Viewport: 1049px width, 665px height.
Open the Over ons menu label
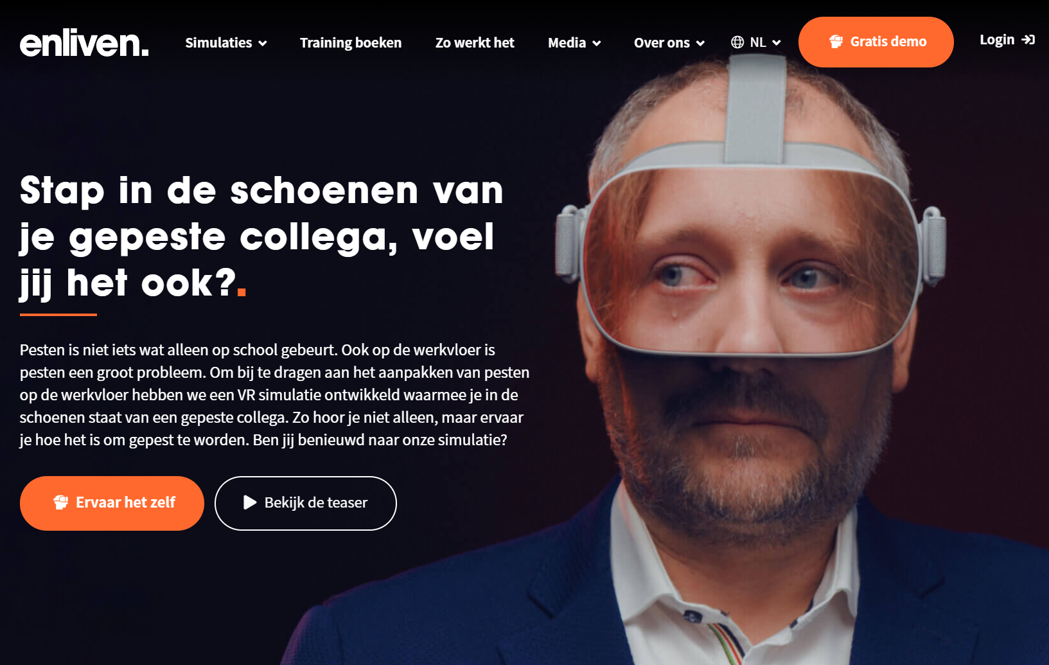(x=662, y=43)
